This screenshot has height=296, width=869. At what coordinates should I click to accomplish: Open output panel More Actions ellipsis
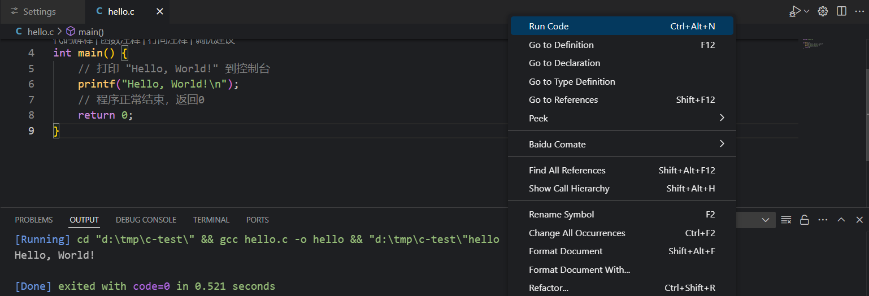click(823, 220)
